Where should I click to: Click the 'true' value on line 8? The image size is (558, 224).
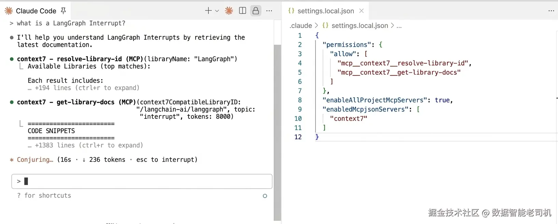(442, 100)
